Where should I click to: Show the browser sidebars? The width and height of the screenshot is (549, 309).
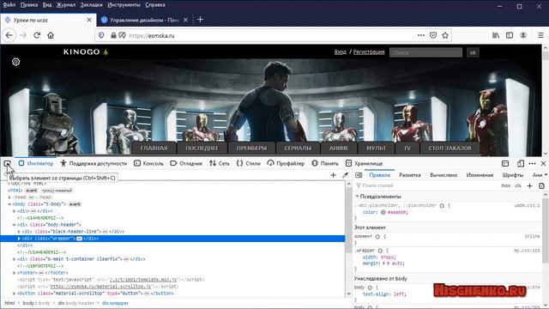click(510, 35)
